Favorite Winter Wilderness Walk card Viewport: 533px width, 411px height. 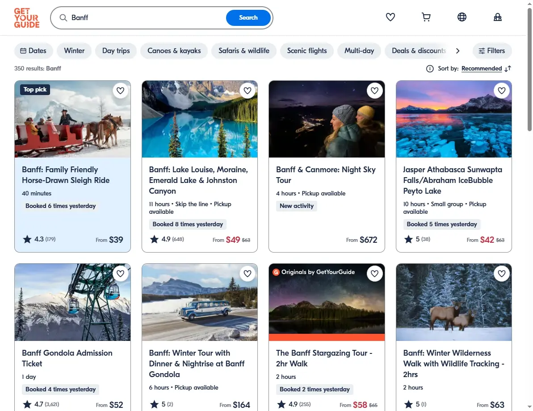(502, 274)
